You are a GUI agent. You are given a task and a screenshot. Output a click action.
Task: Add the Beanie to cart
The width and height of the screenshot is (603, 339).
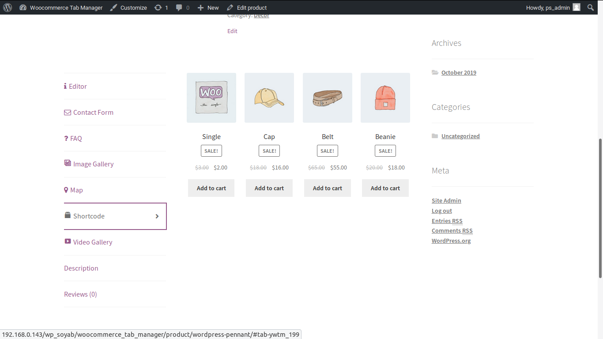[x=385, y=188]
